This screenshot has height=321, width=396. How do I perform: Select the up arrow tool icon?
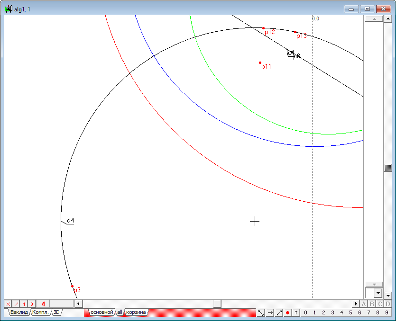pyautogui.click(x=296, y=312)
